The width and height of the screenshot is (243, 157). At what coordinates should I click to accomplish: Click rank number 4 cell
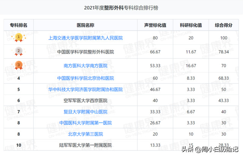[x=19, y=78]
